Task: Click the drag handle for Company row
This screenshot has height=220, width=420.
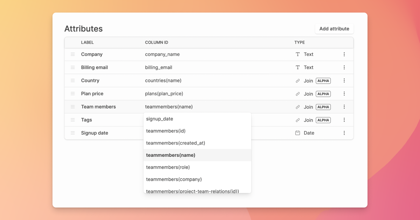Action: tap(73, 54)
